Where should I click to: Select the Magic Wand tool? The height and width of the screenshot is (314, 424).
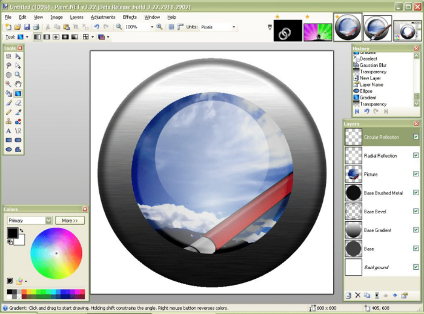tap(8, 84)
